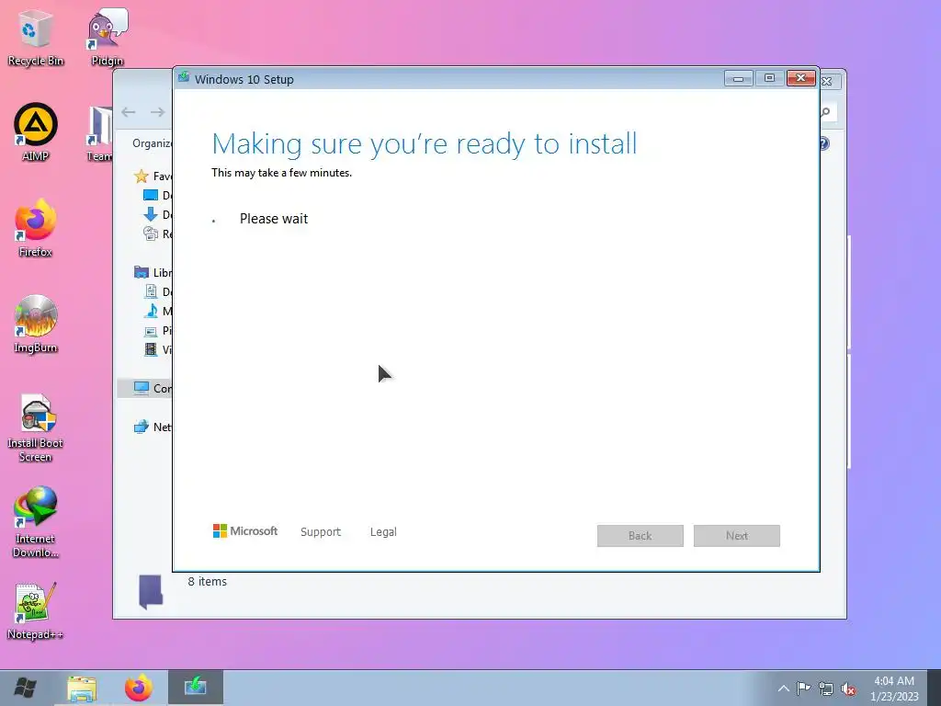This screenshot has width=941, height=706.
Task: Select Music library in Explorer pane
Action: click(x=157, y=311)
